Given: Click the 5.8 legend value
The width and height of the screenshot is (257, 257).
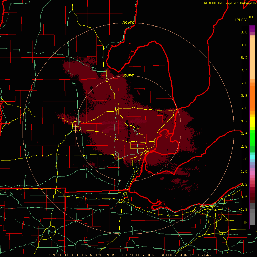Looking at the screenshot, I should click(244, 96).
